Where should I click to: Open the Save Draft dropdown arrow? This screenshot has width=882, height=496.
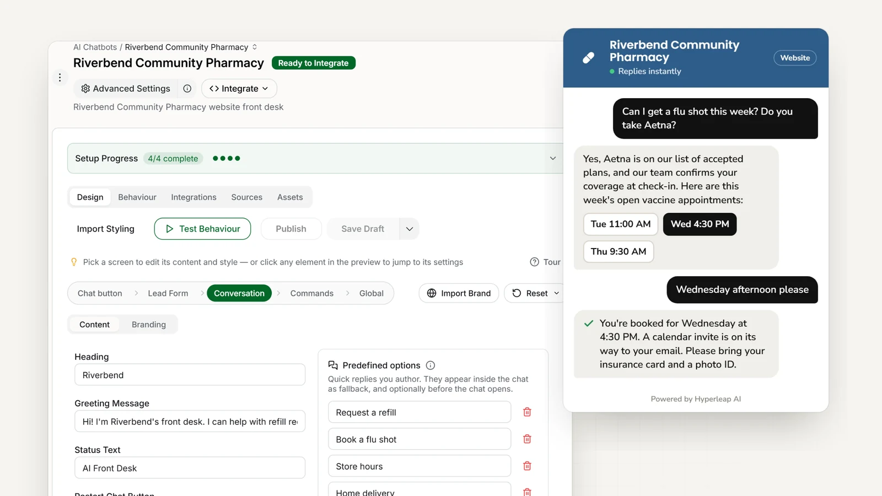[x=409, y=229]
